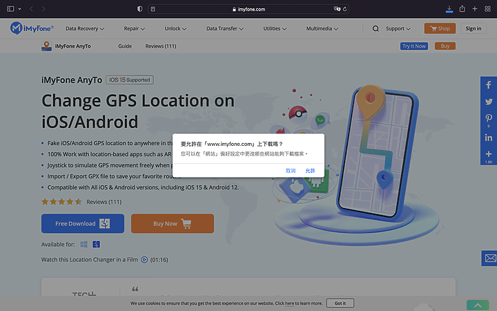This screenshot has width=497, height=311.
Task: Click iMyFone AnyTo product icon
Action: (46, 46)
